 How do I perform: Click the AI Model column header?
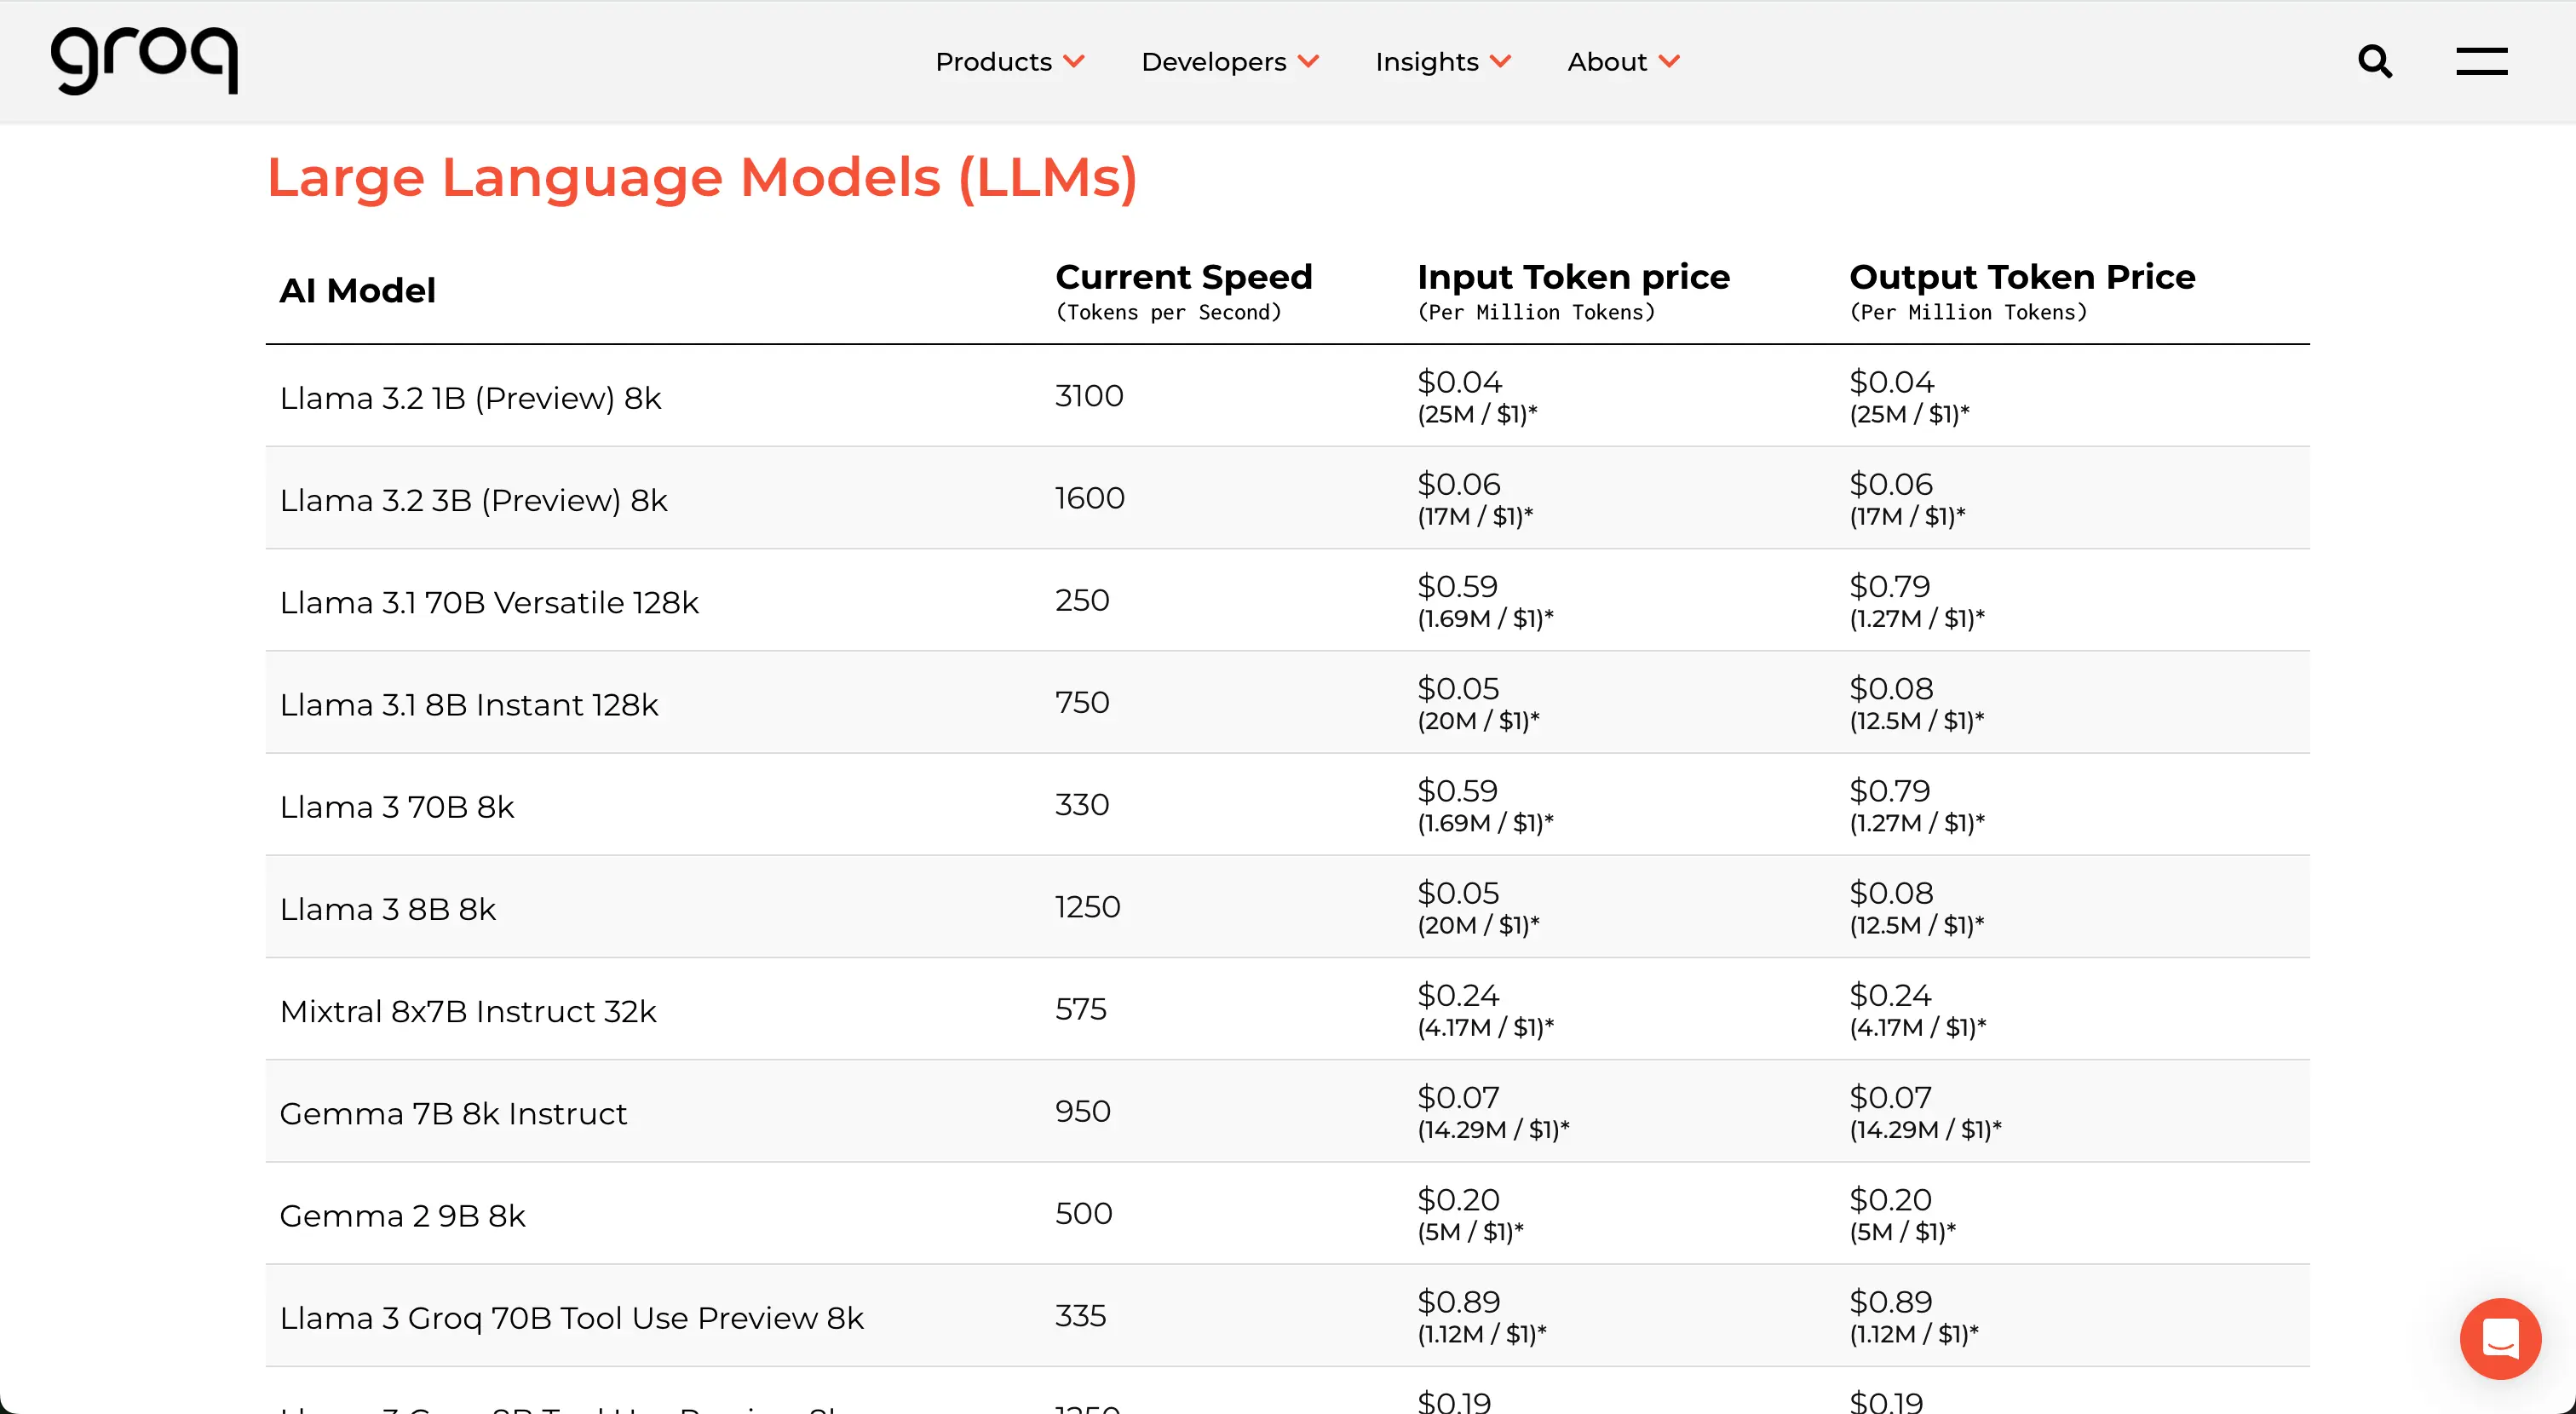point(357,291)
